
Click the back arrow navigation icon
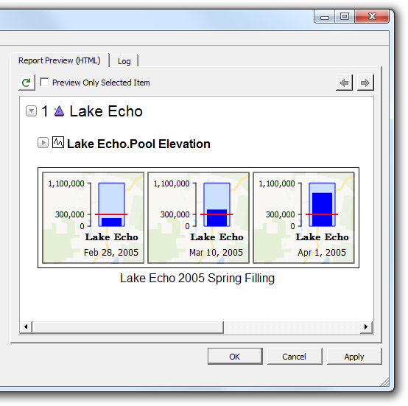(x=344, y=83)
